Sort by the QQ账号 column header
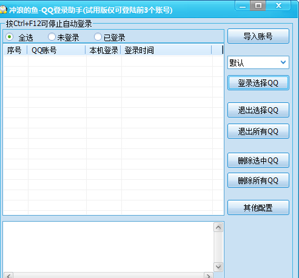This screenshot has width=299, height=278. coord(56,50)
